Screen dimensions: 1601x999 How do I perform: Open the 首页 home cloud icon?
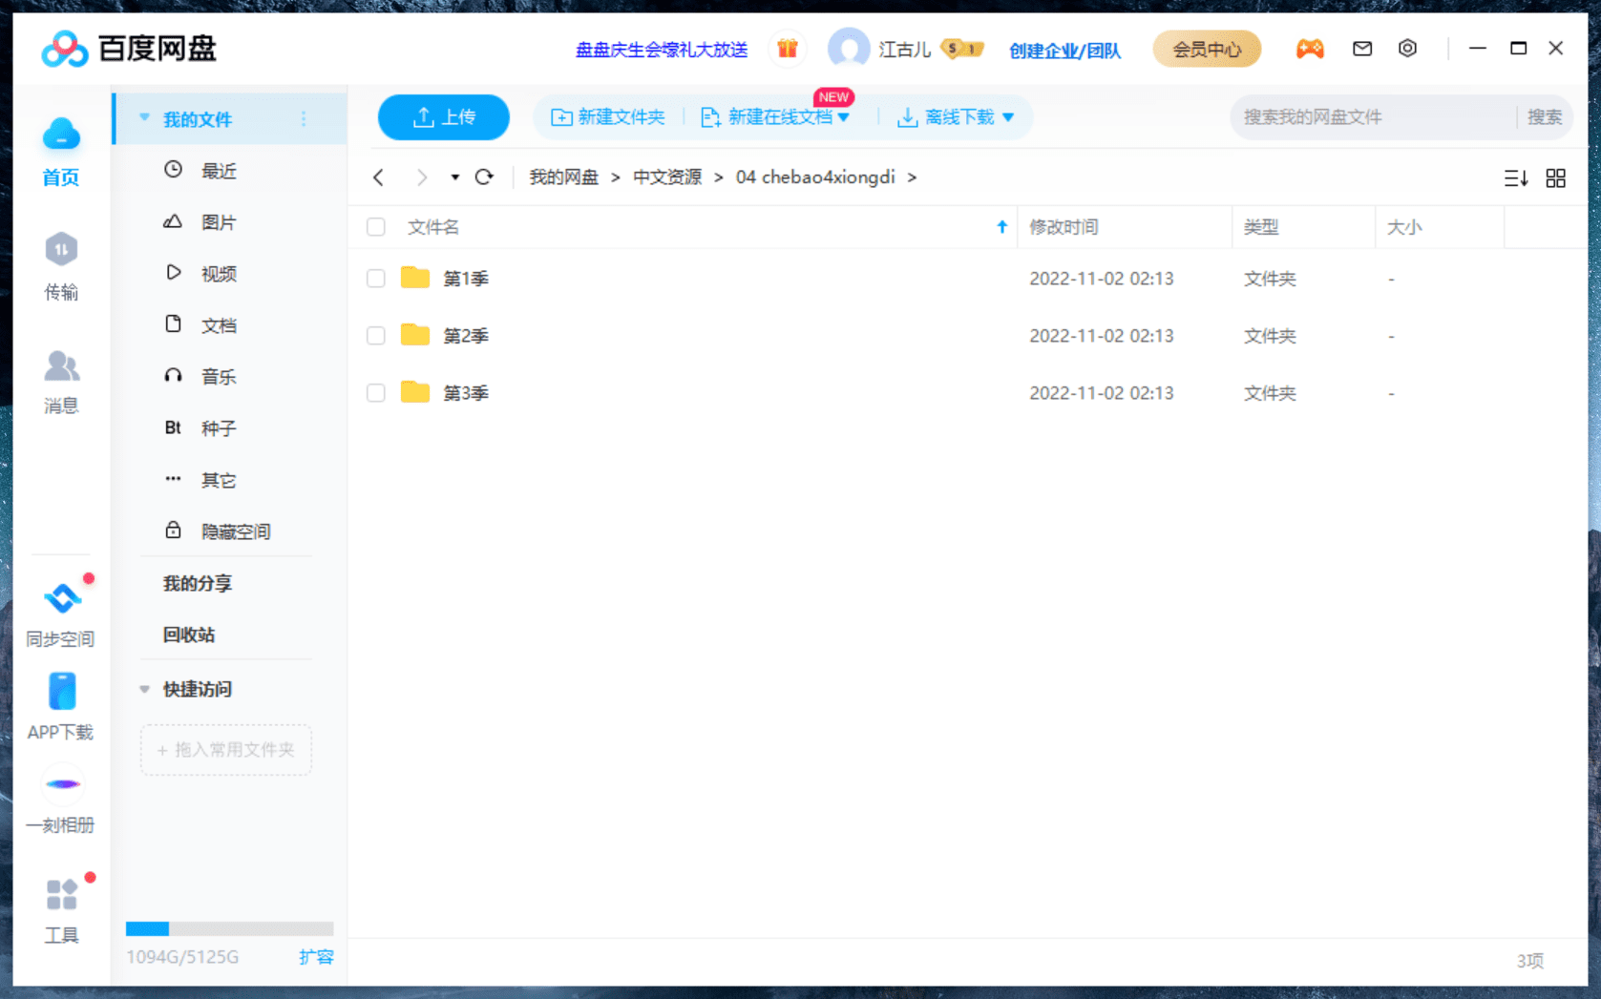(61, 135)
